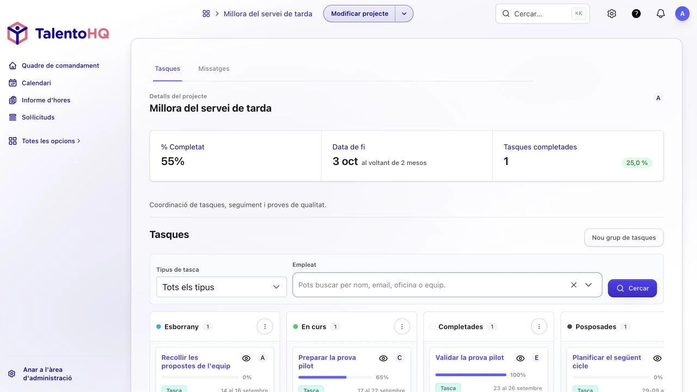The image size is (697, 392).
Task: Open Millora del servei de tarda breadcrumb
Action: click(x=268, y=14)
